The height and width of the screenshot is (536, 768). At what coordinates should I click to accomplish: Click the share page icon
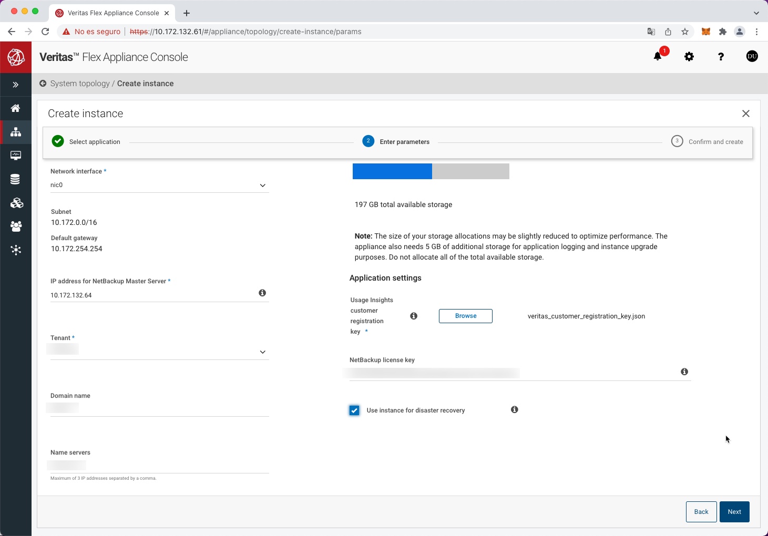point(668,32)
